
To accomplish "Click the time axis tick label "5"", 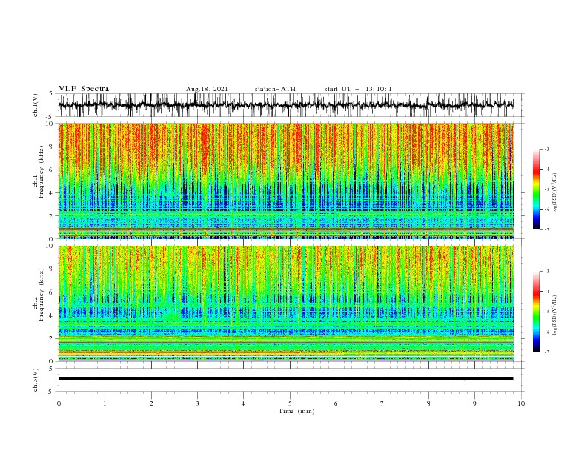I will tap(290, 403).
